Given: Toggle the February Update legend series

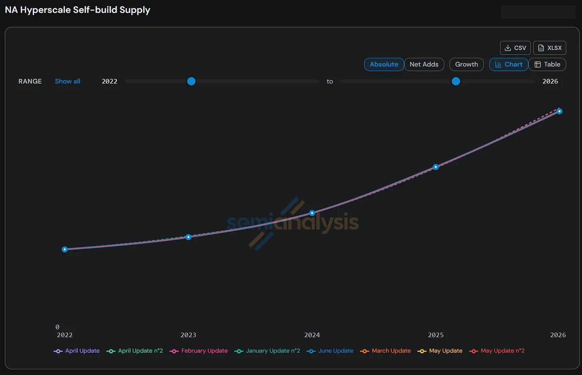Looking at the screenshot, I should click(x=199, y=351).
